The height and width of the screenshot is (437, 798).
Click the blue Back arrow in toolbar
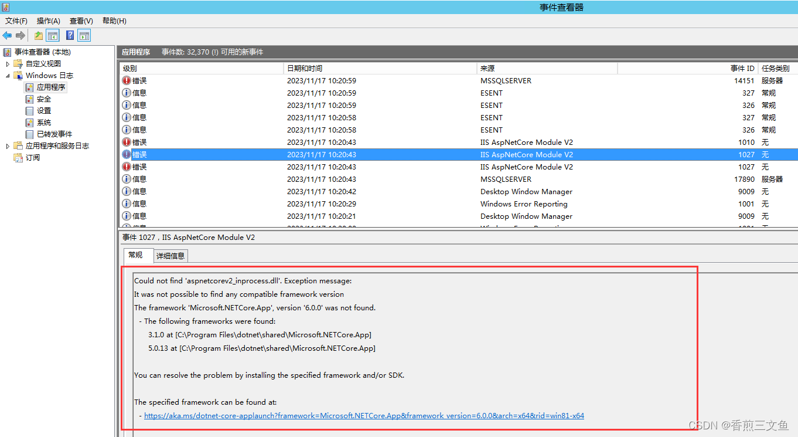coord(7,36)
